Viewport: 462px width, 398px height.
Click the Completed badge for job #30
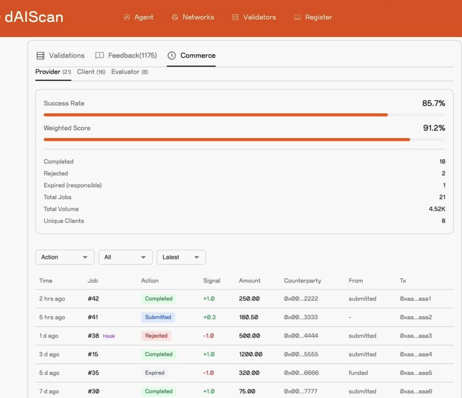click(x=159, y=391)
